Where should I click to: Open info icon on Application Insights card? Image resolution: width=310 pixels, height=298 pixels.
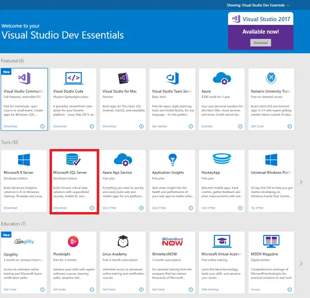pos(191,208)
